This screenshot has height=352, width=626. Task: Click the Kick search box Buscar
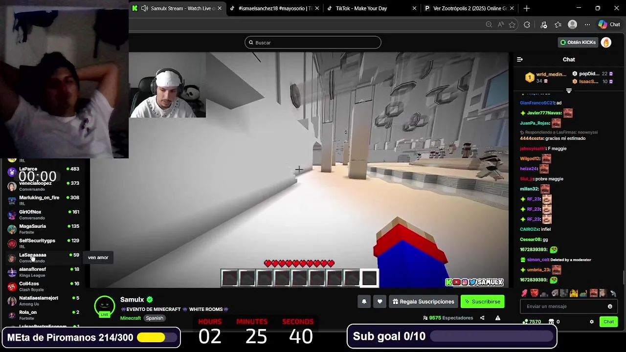313,43
